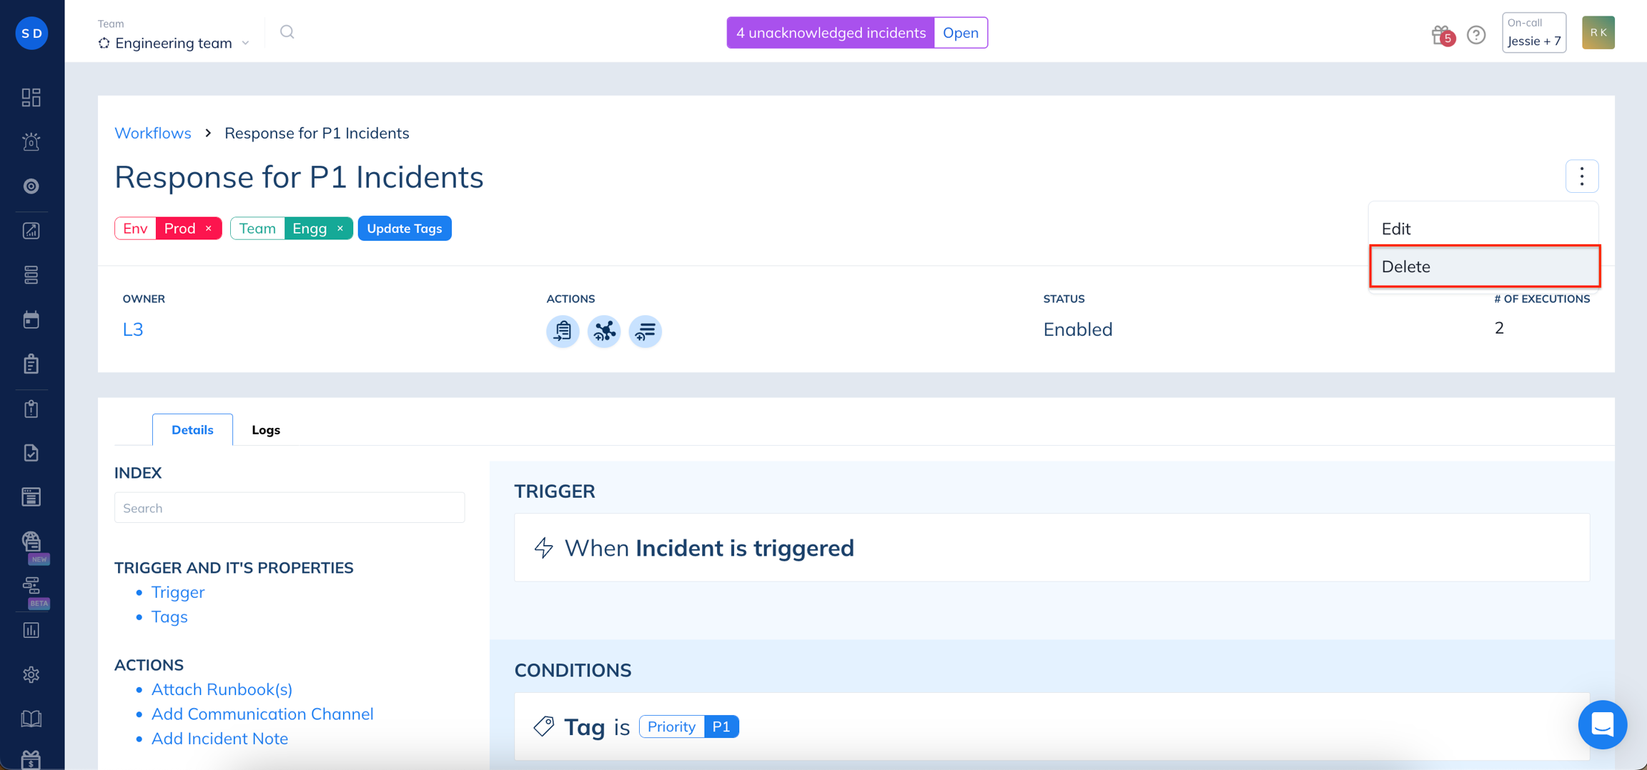The width and height of the screenshot is (1647, 770).
Task: Open the incidents siren icon in sidebar
Action: coord(31,141)
